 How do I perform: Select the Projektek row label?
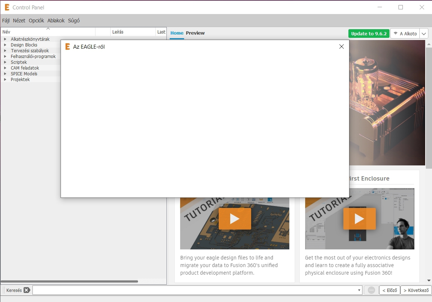[x=20, y=80]
